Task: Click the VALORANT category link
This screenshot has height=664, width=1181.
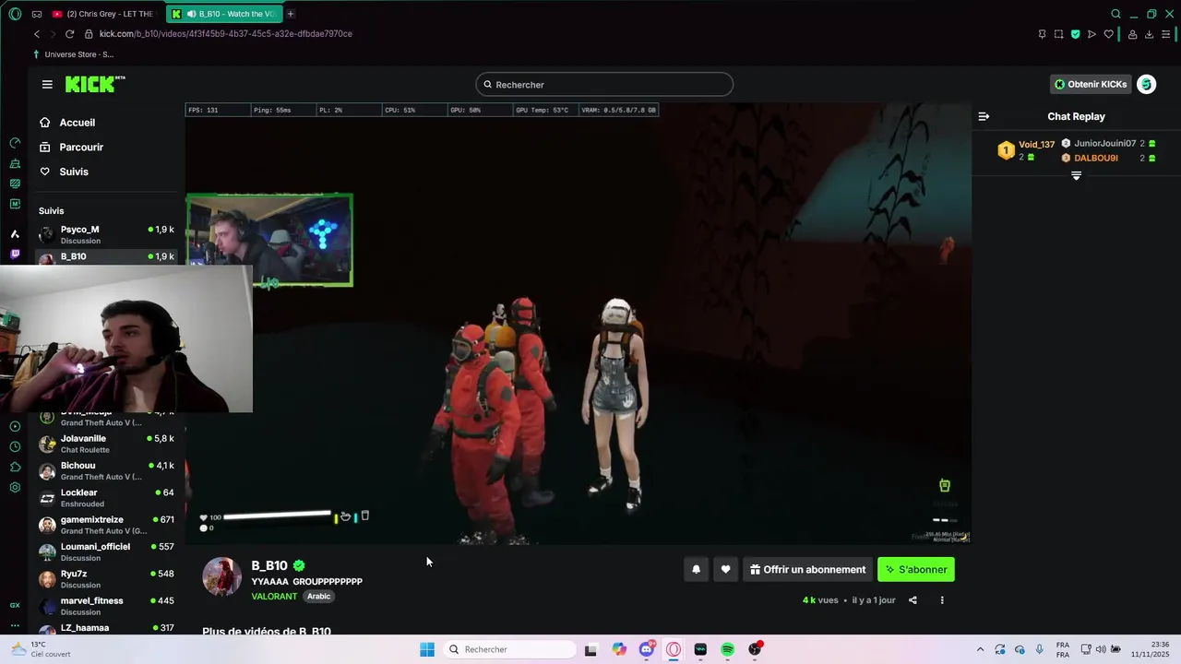Action: [274, 597]
